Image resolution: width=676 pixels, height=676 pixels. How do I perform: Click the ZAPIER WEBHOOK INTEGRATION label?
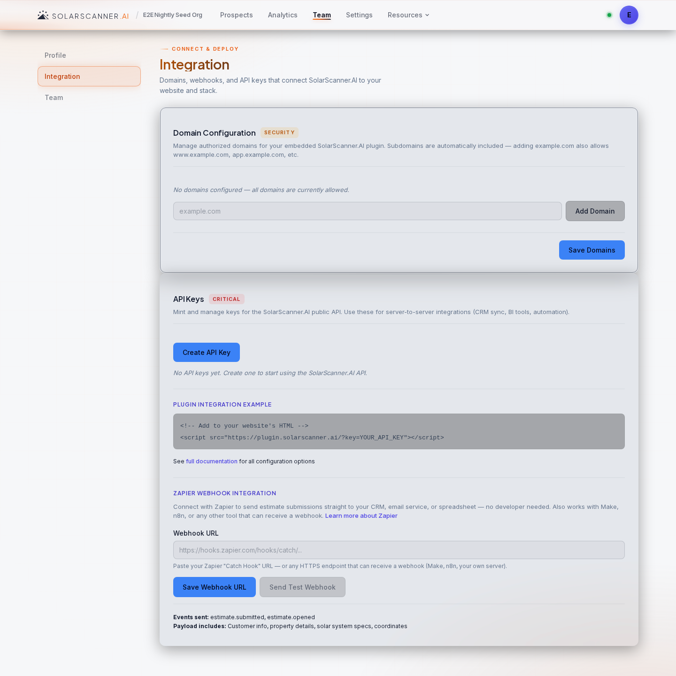[x=225, y=493]
